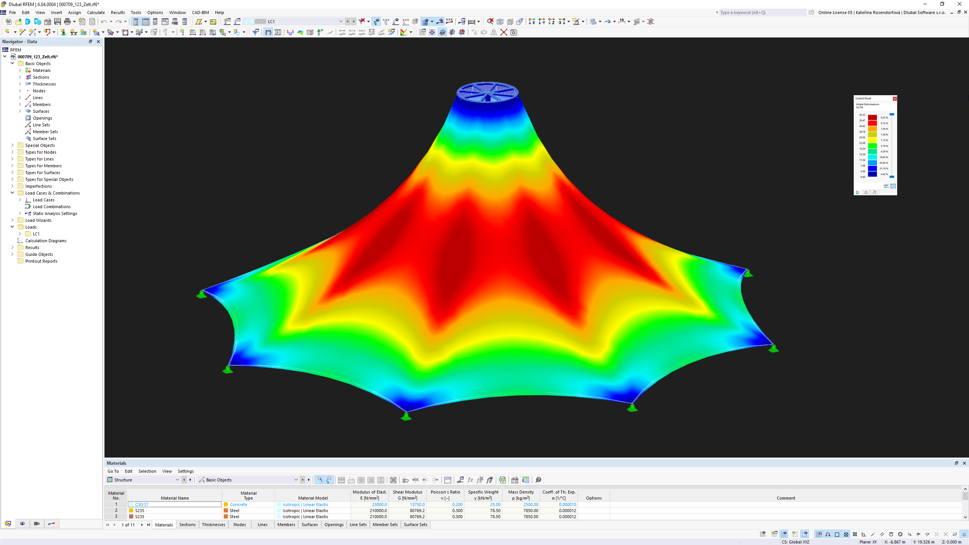The width and height of the screenshot is (969, 545).
Task: Expand the Load Cases & Combinations section
Action: (x=12, y=192)
